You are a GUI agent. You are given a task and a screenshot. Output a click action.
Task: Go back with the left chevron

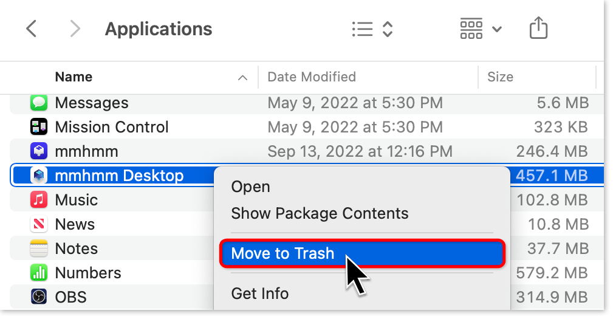click(x=31, y=29)
